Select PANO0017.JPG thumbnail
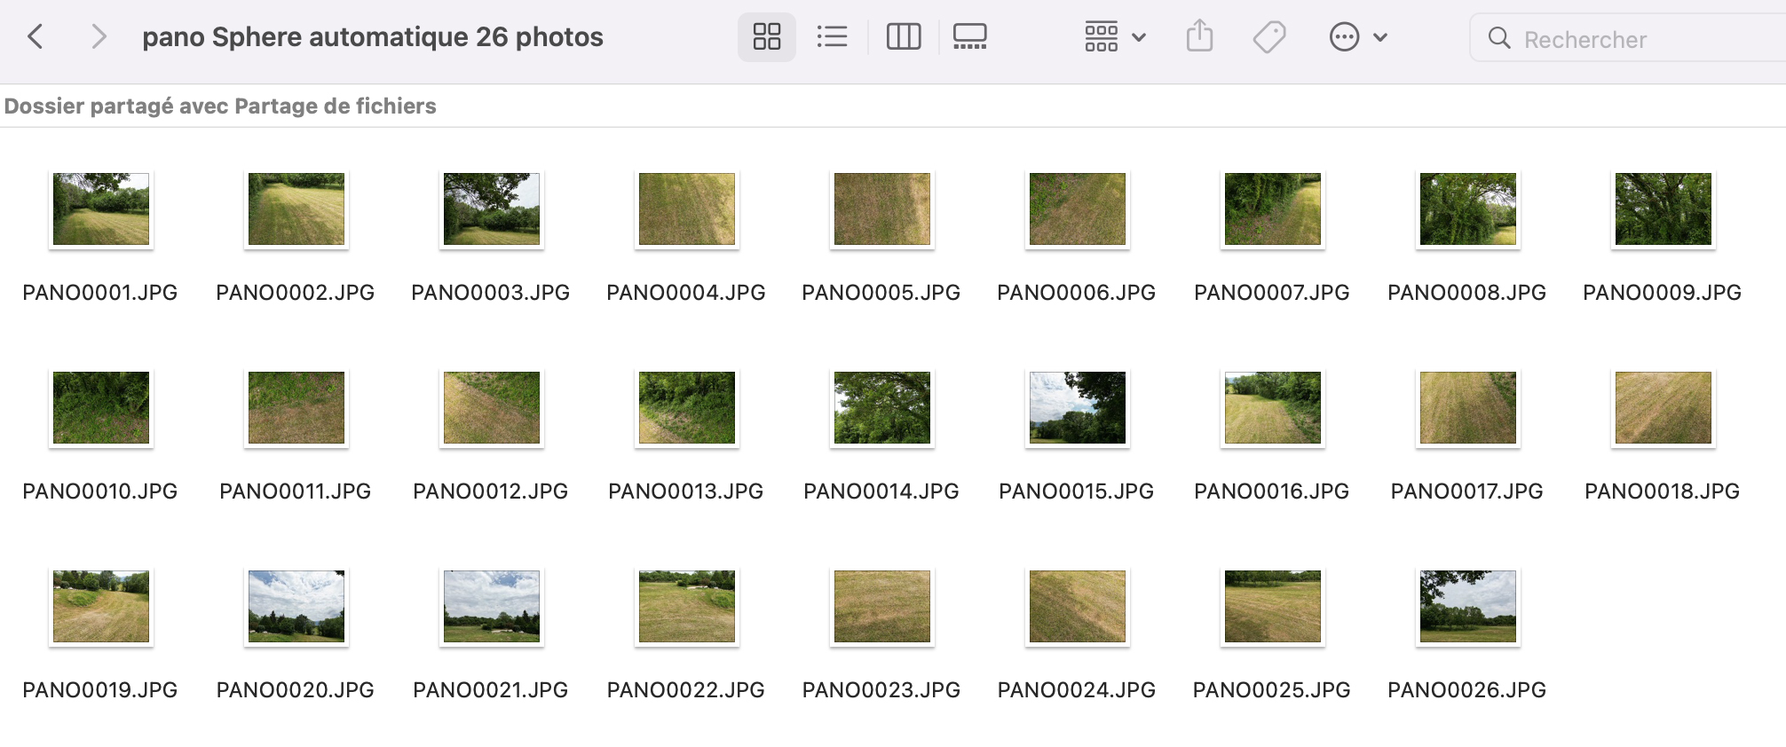The width and height of the screenshot is (1786, 747). click(1468, 408)
